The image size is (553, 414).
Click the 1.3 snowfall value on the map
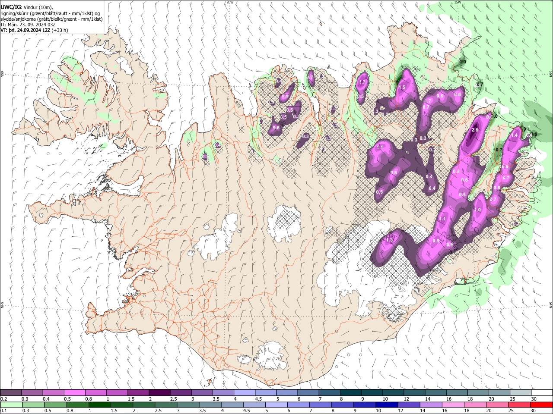point(390,240)
